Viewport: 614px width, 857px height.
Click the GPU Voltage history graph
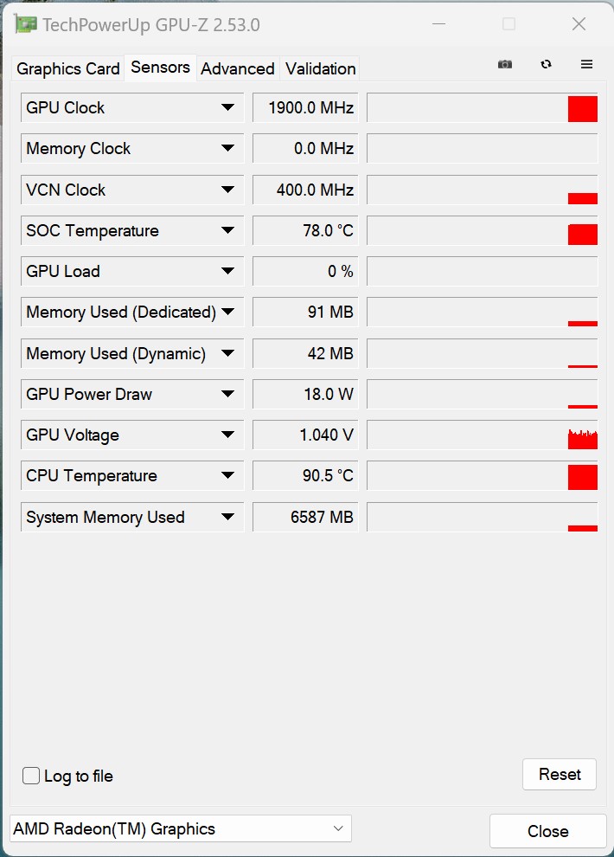(x=483, y=435)
